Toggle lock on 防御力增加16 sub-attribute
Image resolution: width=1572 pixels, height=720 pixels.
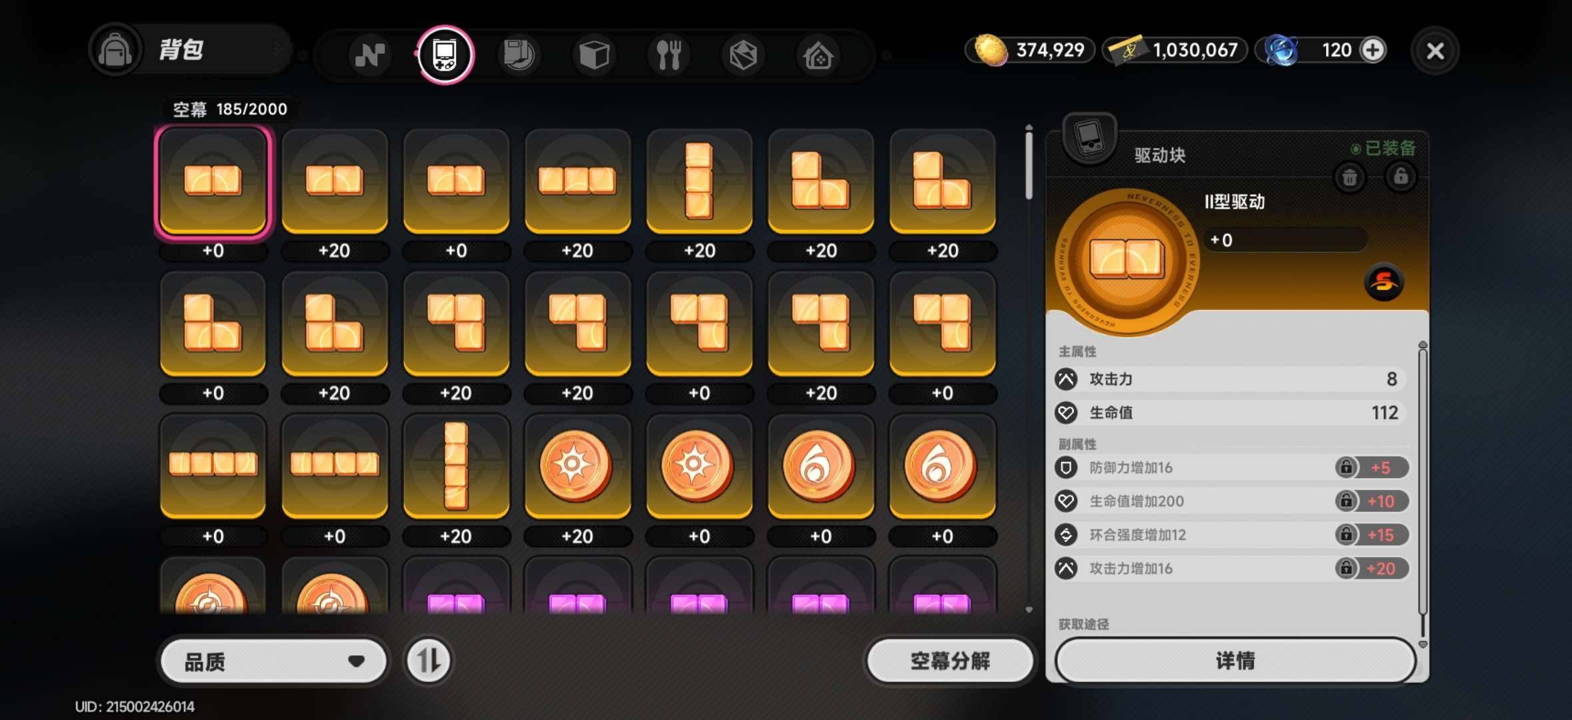pos(1346,467)
